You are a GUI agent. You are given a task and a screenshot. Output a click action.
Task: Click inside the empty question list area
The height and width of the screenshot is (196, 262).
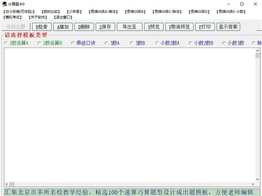tap(130, 115)
